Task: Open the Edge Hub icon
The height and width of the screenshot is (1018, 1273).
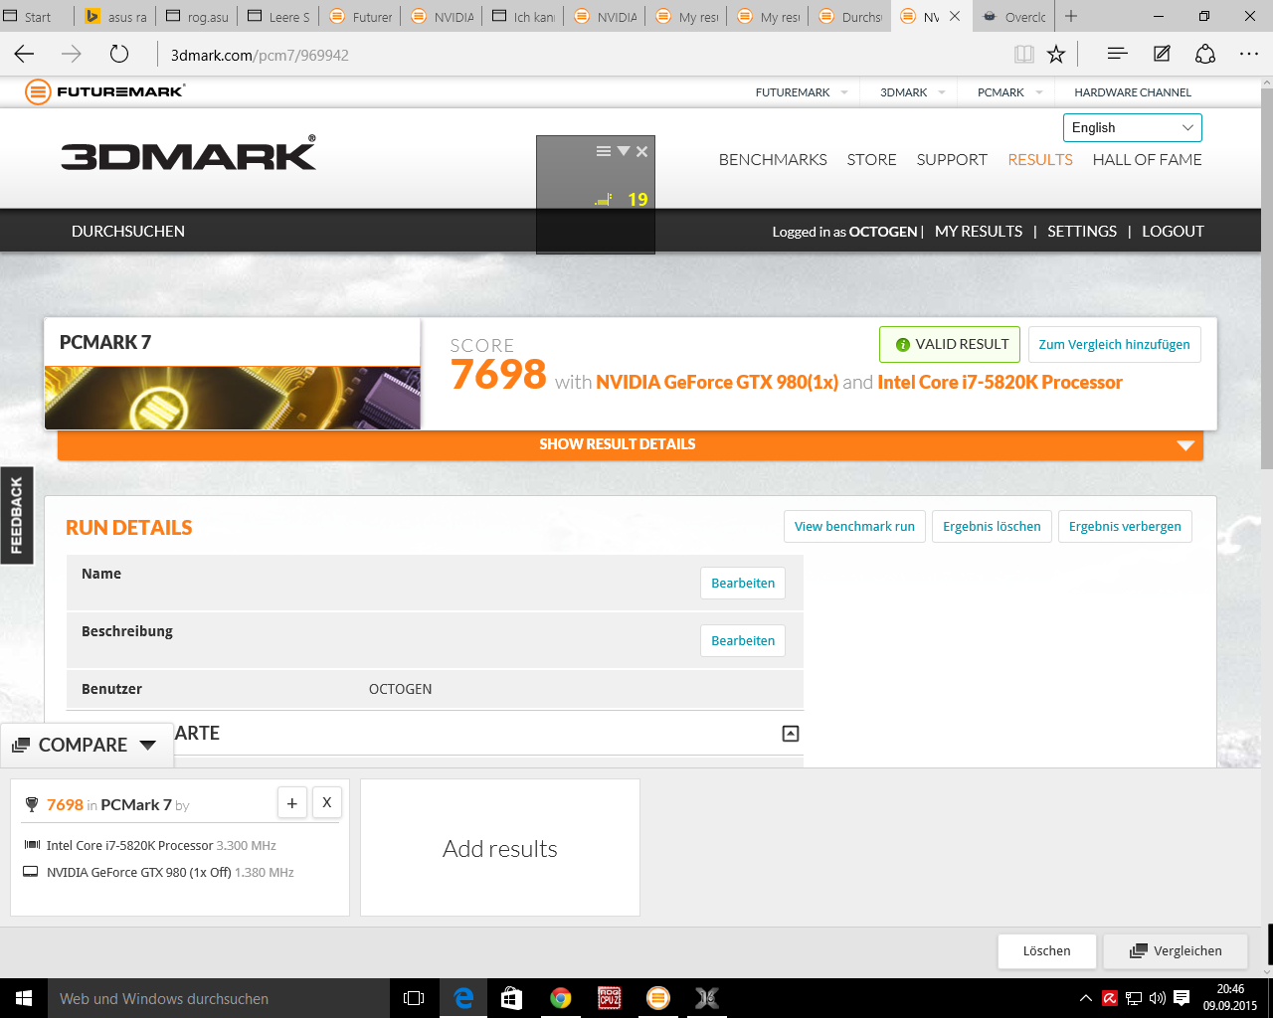Action: tap(1117, 55)
